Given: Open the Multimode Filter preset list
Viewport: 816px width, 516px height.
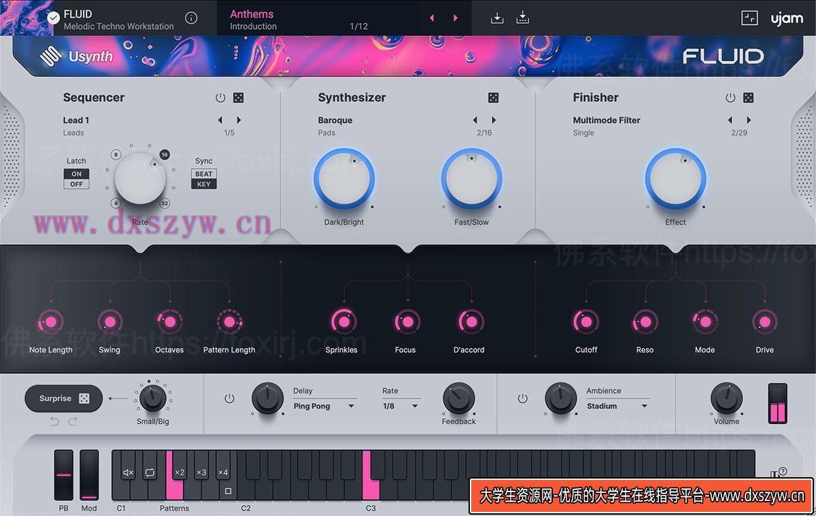Looking at the screenshot, I should point(607,120).
